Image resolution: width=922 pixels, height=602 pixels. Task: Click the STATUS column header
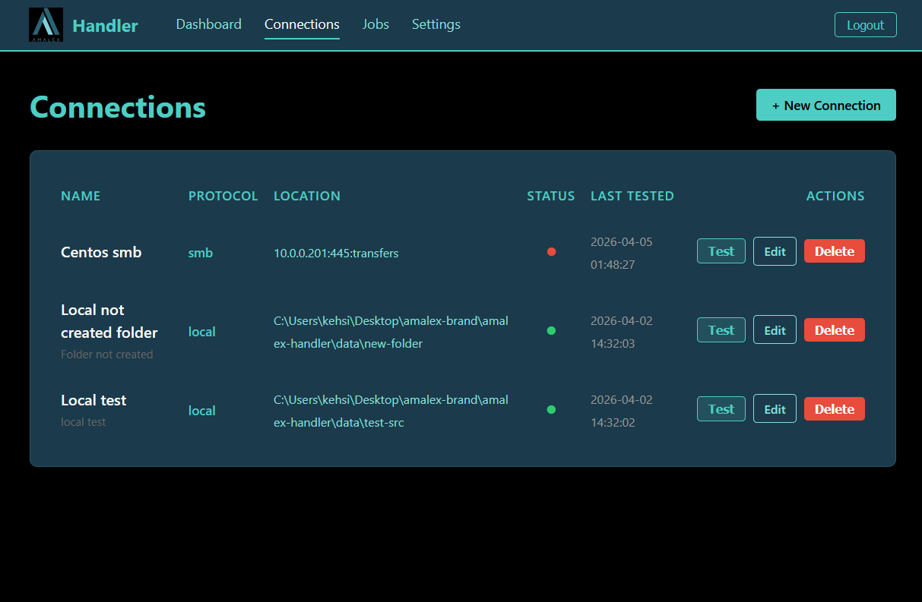click(x=551, y=196)
